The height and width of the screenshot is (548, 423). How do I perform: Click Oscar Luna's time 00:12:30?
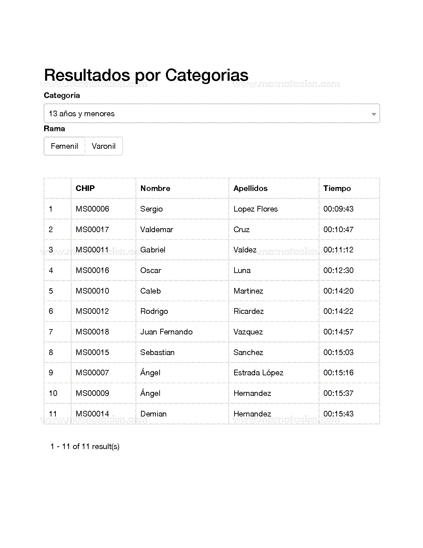pyautogui.click(x=338, y=270)
